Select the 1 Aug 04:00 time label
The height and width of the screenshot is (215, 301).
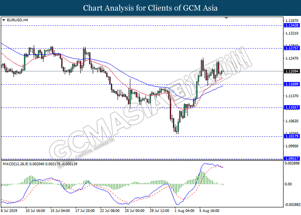coord(184,211)
